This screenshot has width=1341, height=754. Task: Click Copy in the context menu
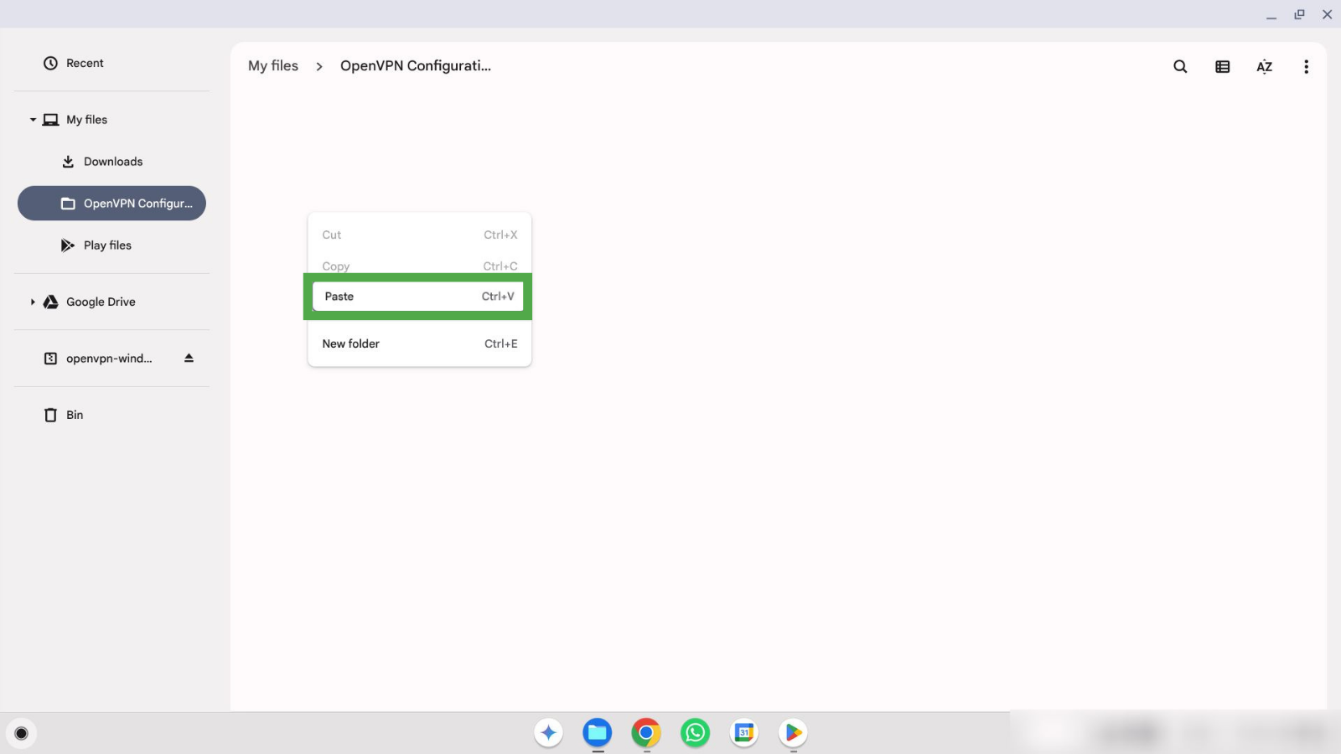pos(419,265)
